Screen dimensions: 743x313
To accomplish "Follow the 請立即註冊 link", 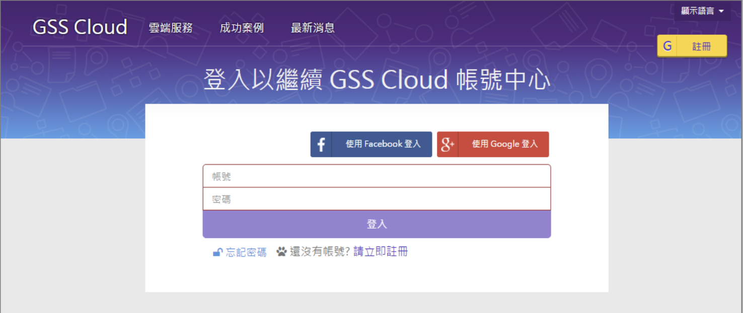I will (381, 252).
